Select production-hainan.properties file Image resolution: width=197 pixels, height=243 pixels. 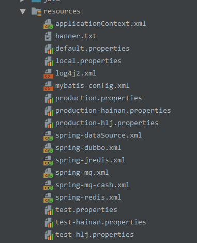pos(113,111)
